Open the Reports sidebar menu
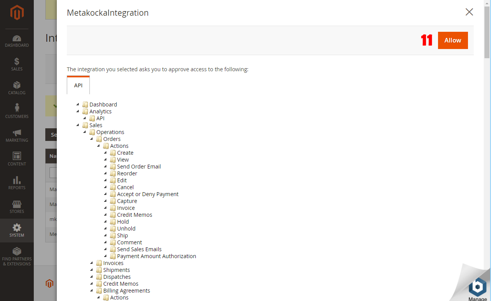This screenshot has width=491, height=301. point(17,183)
